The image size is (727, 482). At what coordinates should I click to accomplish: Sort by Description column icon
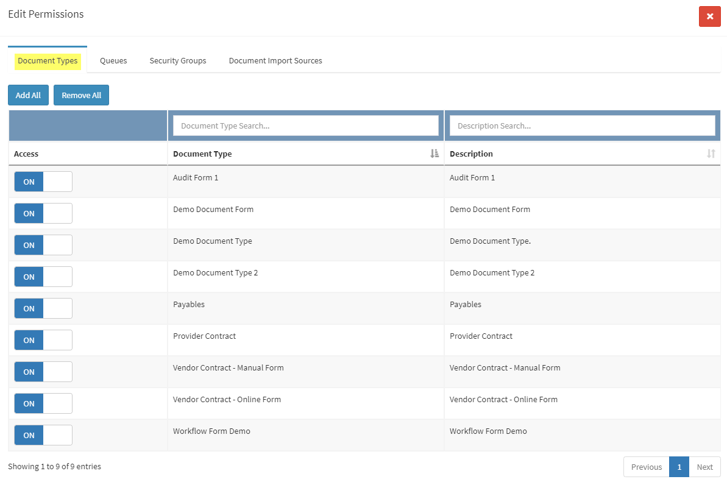tap(711, 154)
